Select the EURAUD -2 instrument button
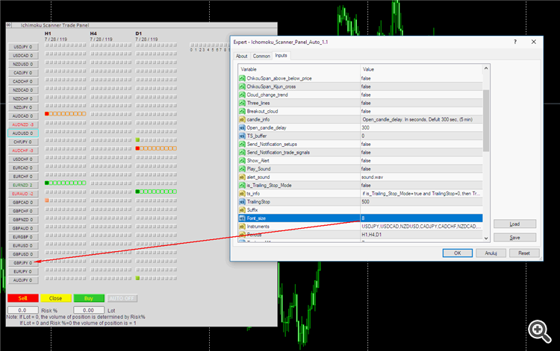The width and height of the screenshot is (560, 351). tap(23, 194)
